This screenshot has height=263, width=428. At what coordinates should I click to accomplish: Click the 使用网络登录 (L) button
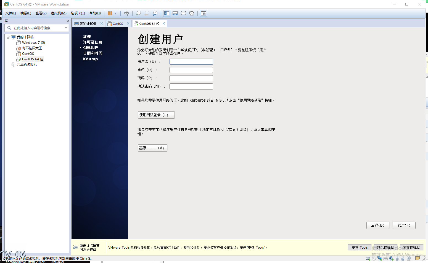pos(156,115)
